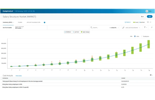This screenshot has height=100, width=155.
Task: Click the Comparison column header
Action: [x=5, y=78]
